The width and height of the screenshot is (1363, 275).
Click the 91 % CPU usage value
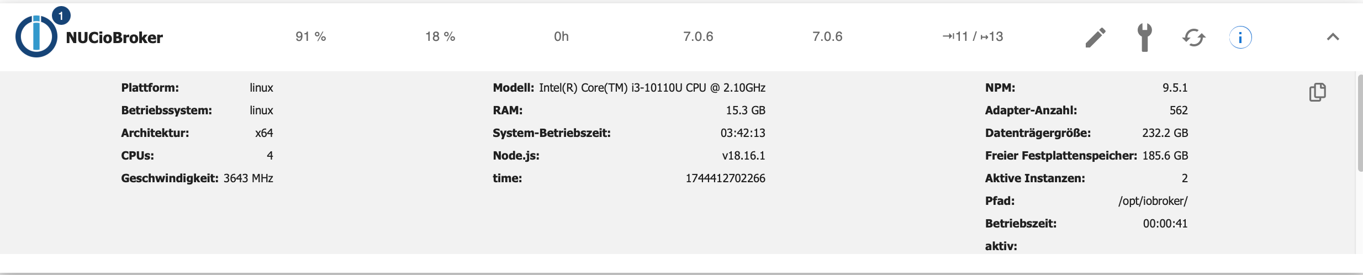click(310, 36)
